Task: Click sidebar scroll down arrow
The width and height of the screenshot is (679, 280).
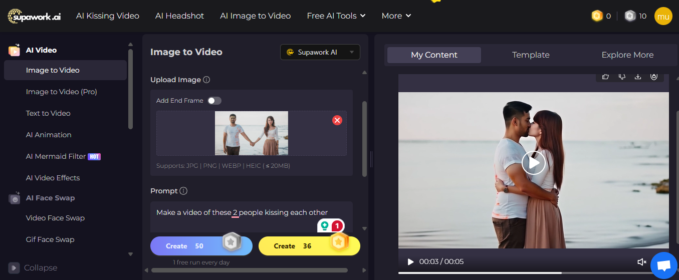Action: [131, 254]
